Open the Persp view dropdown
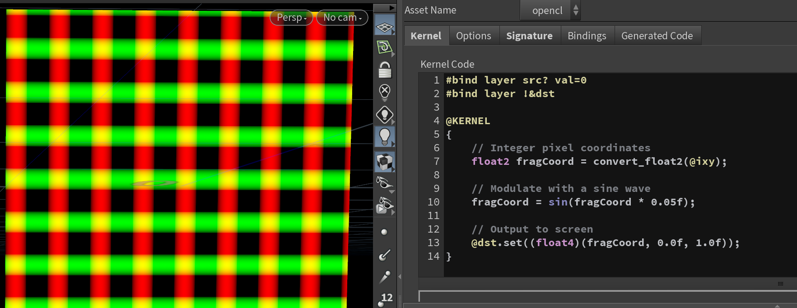The width and height of the screenshot is (797, 308). pos(291,18)
